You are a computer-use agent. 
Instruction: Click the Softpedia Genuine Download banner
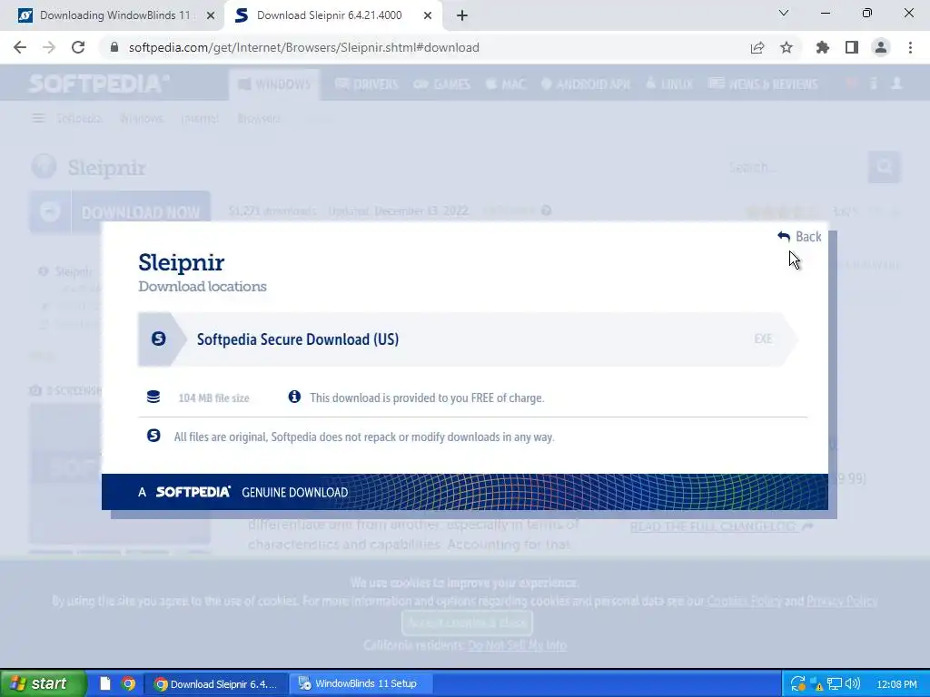coord(464,492)
